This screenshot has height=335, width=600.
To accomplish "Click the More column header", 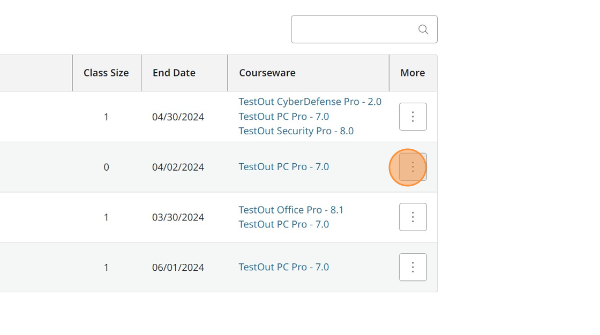I will point(412,73).
